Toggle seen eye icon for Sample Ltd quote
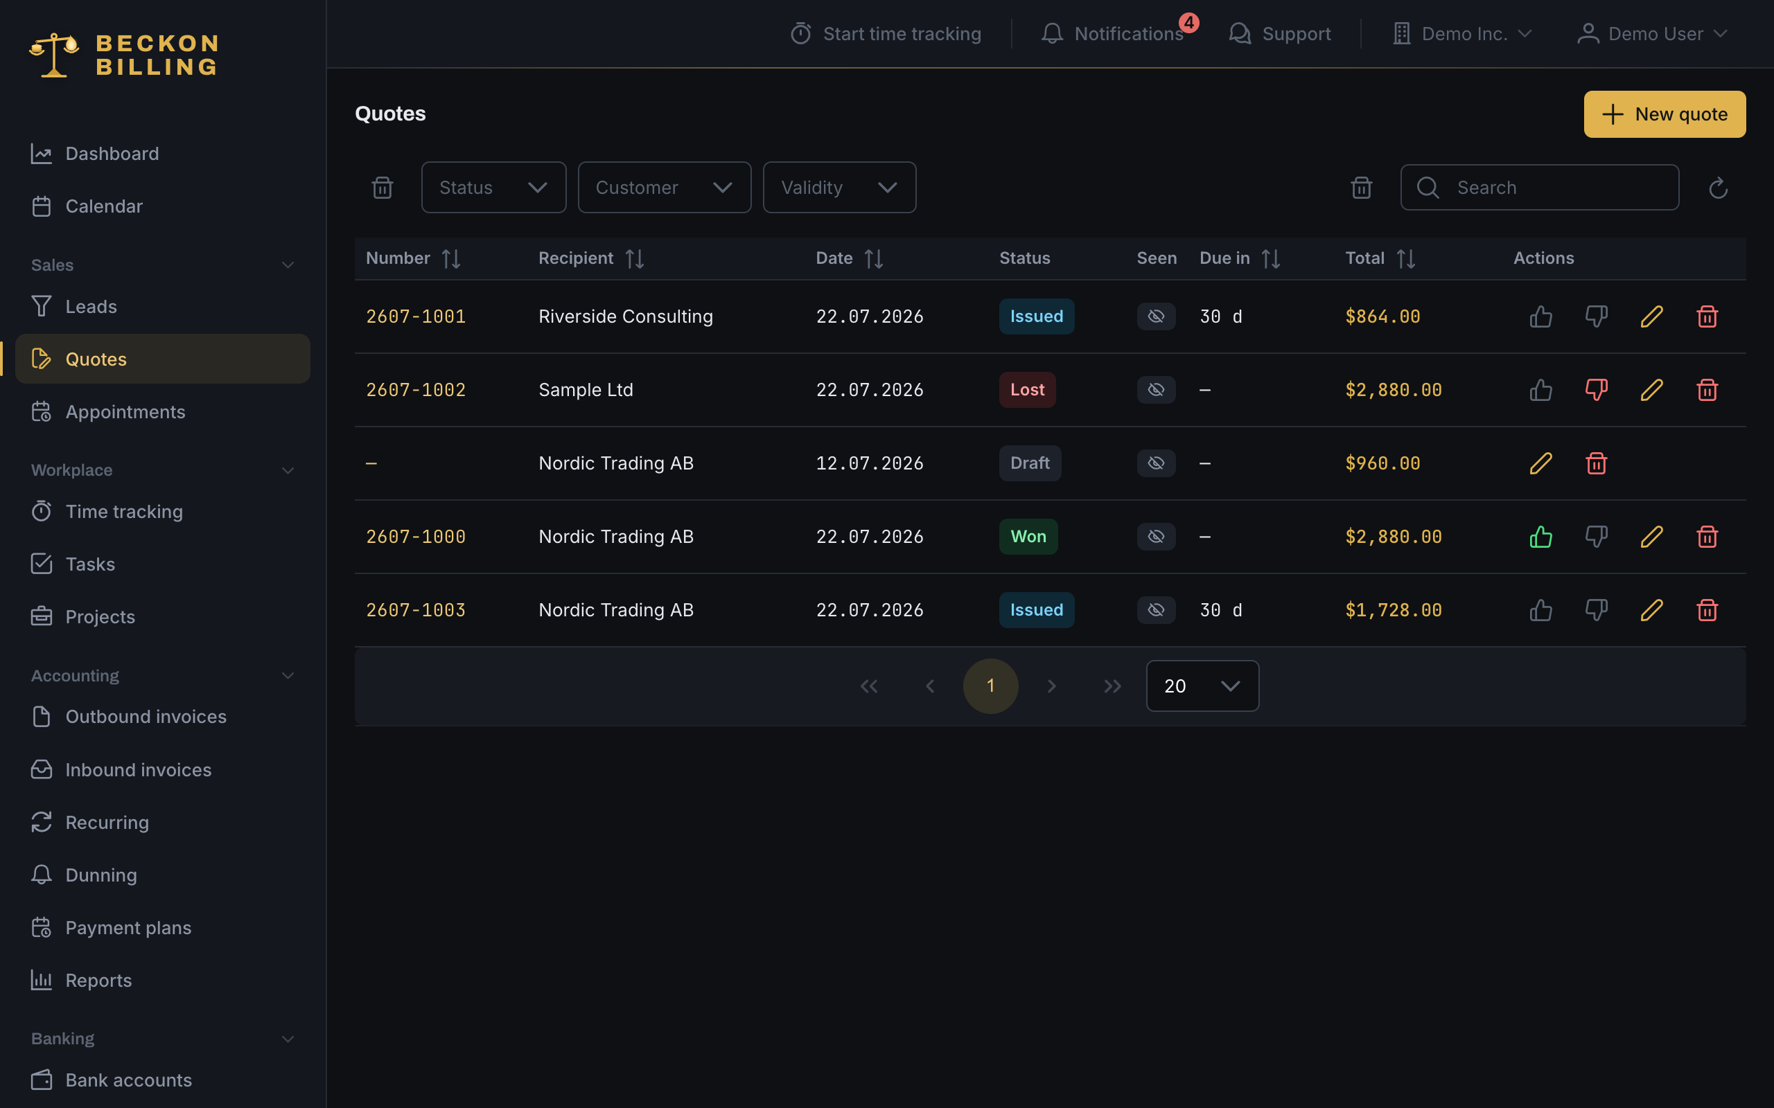The height and width of the screenshot is (1108, 1774). point(1156,390)
